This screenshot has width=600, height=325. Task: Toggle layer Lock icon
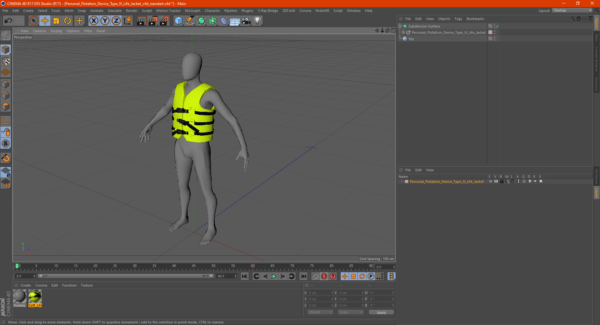(x=512, y=181)
